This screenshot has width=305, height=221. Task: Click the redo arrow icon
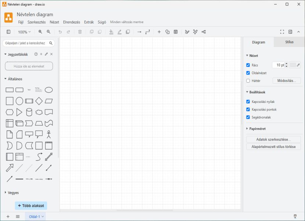tap(68, 32)
